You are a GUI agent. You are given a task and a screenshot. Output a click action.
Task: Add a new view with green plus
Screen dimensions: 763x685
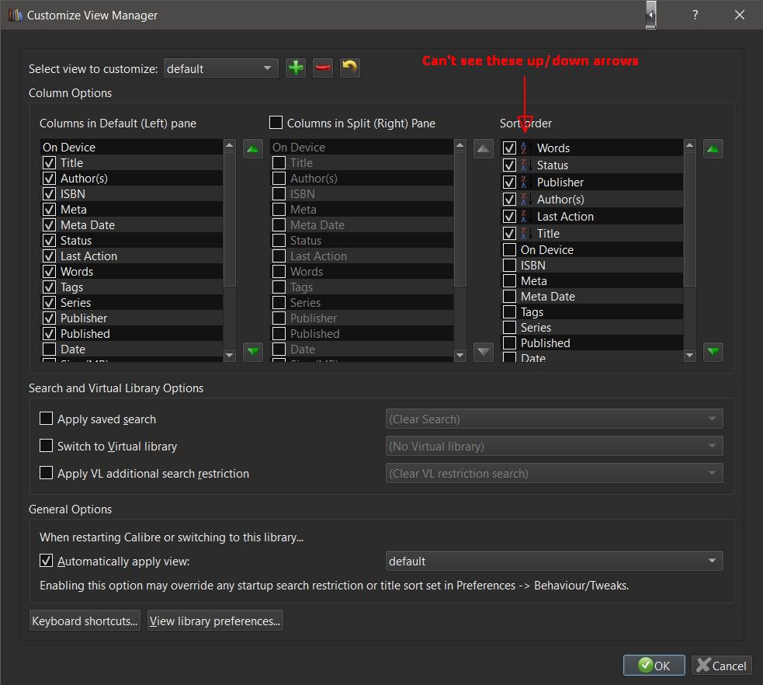tap(296, 68)
